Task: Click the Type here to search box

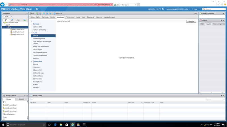Action: (x=26, y=125)
